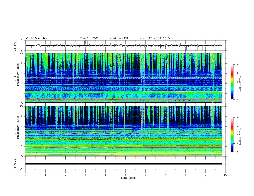Click the lower color scale bar
The height and width of the screenshot is (196, 254).
click(232, 135)
